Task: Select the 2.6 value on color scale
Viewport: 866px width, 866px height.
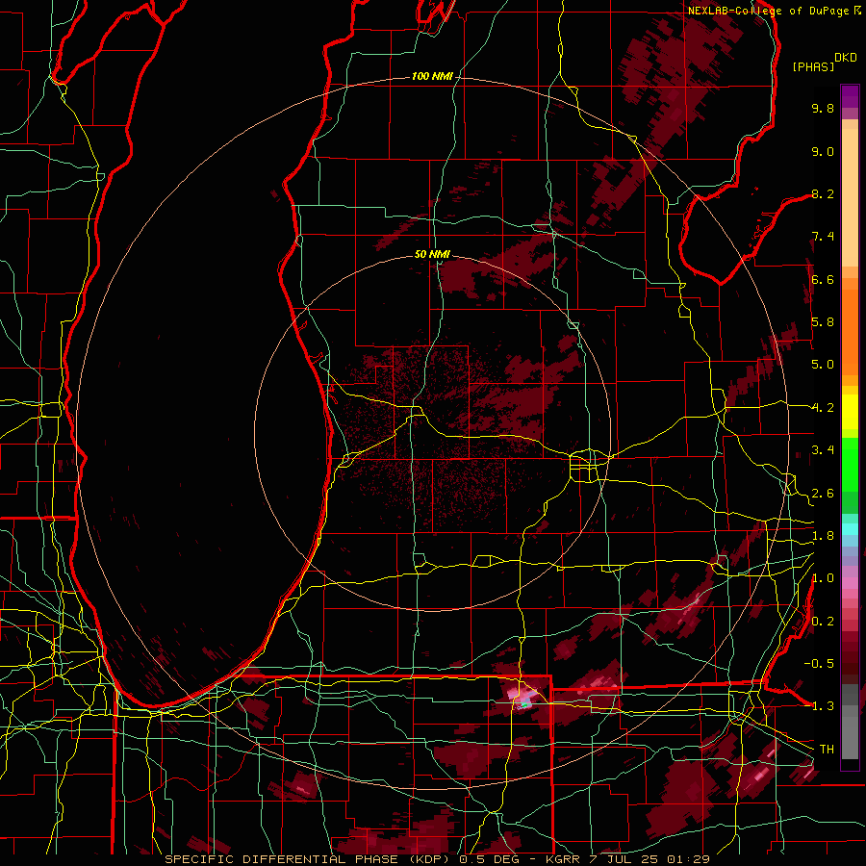Action: click(x=823, y=494)
